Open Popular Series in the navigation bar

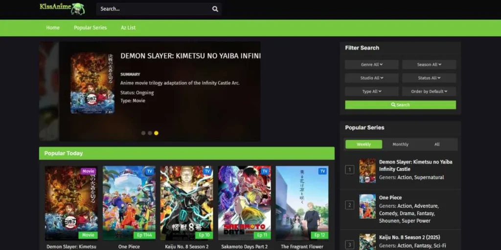pyautogui.click(x=91, y=28)
